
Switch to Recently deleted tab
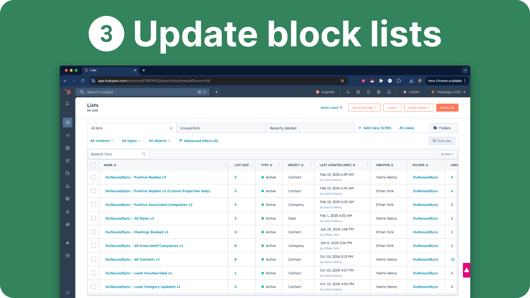click(x=283, y=128)
